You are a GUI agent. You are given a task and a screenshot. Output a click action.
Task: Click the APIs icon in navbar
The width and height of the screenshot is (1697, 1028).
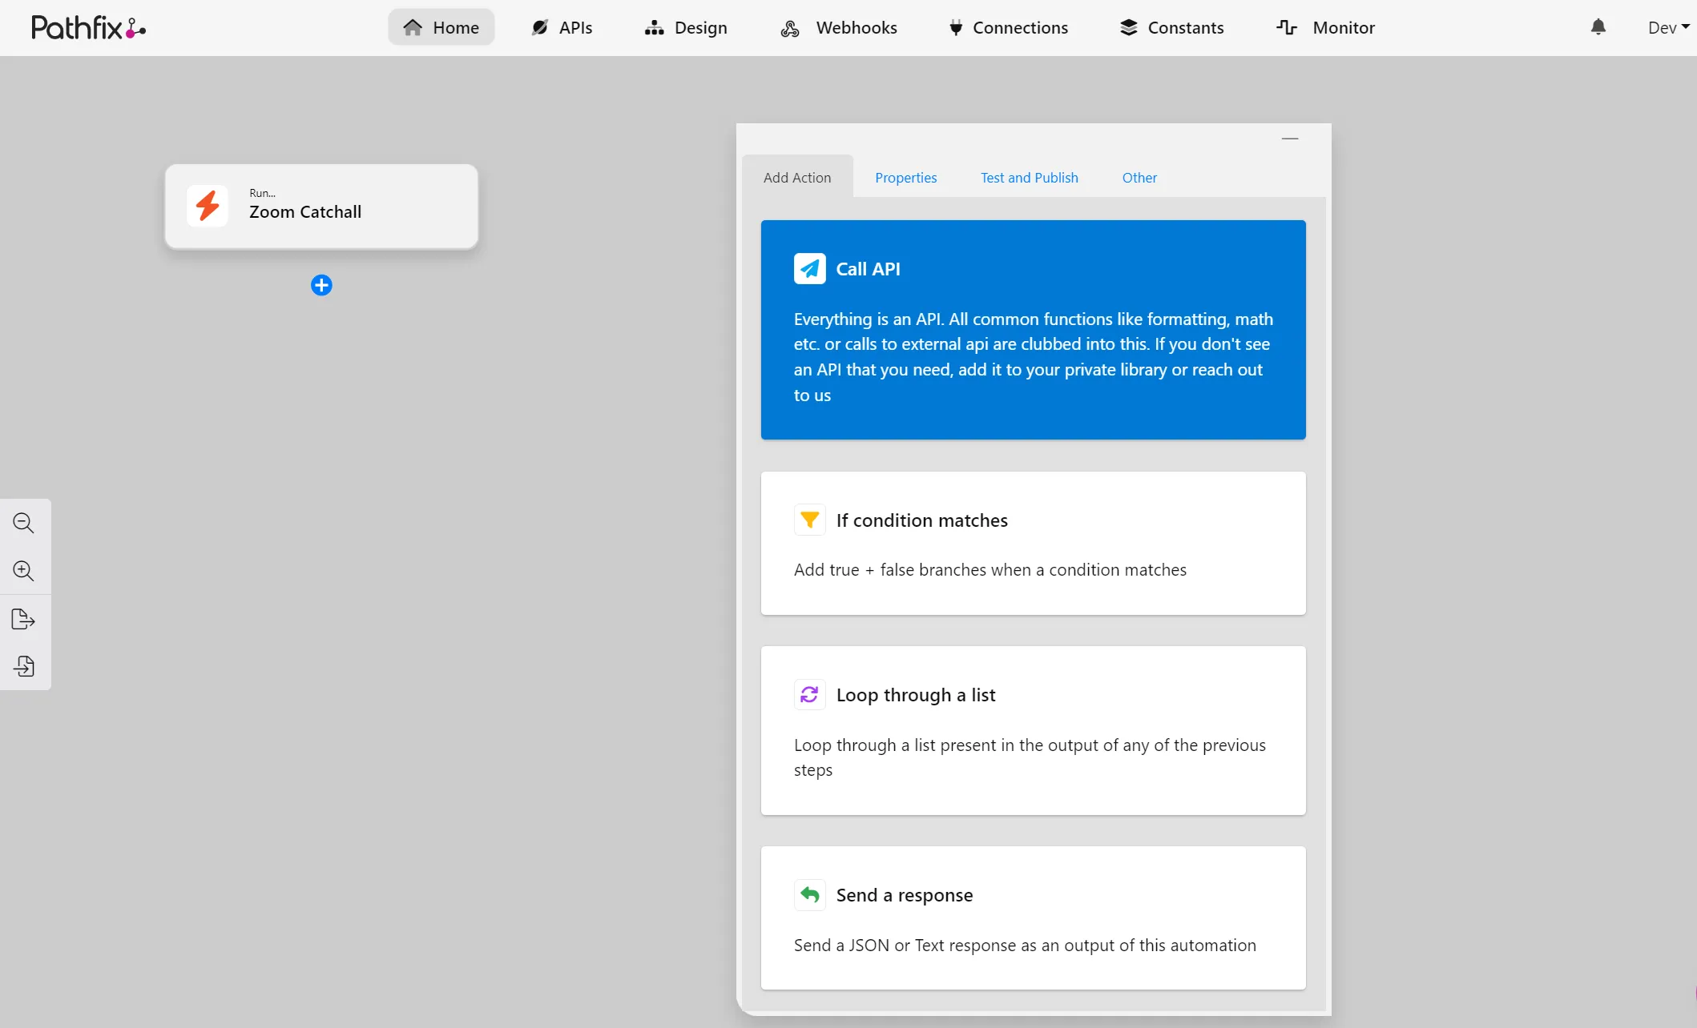[x=540, y=27]
